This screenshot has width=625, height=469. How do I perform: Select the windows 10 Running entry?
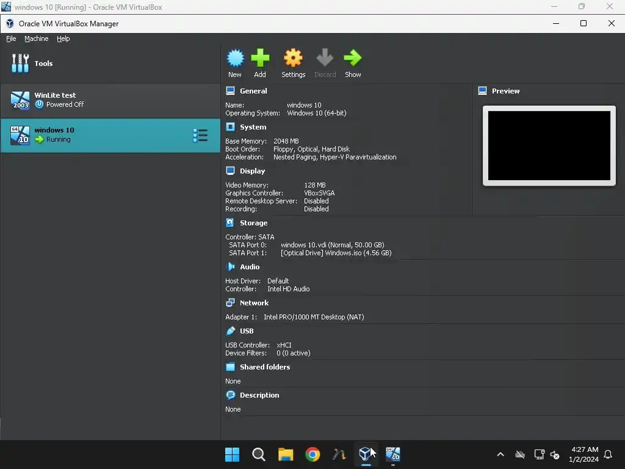110,136
